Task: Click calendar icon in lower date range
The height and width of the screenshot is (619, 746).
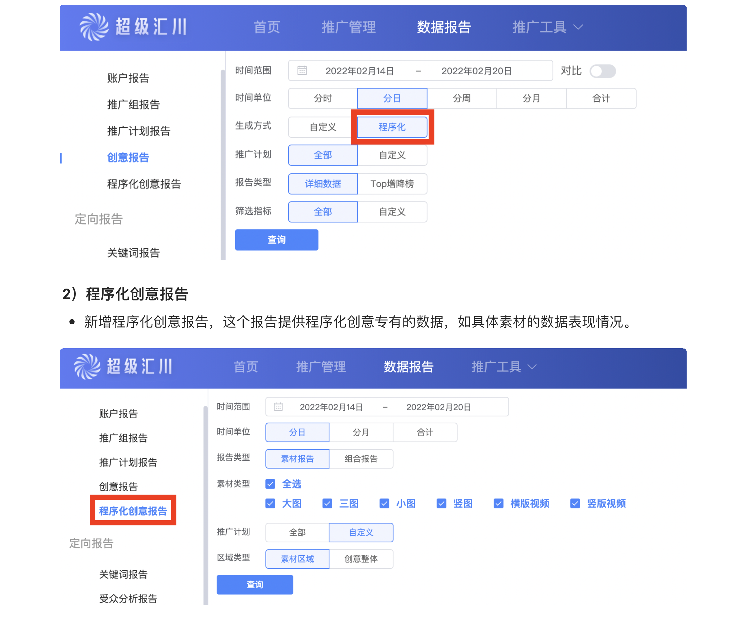Action: coord(278,407)
